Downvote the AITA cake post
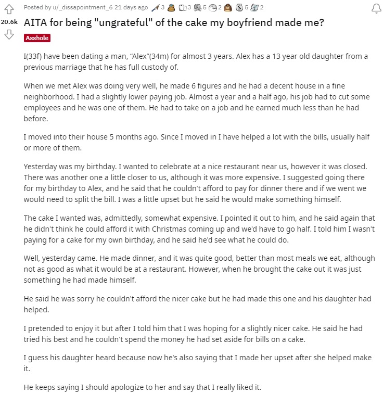Viewport: 383px width, 393px height. pos(8,35)
